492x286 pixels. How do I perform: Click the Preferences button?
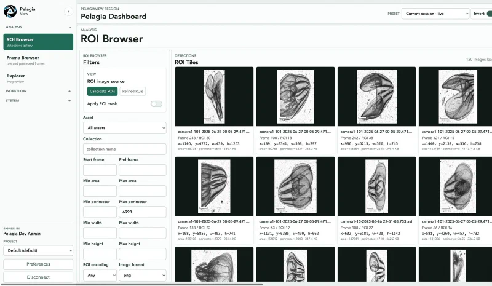[x=38, y=264]
